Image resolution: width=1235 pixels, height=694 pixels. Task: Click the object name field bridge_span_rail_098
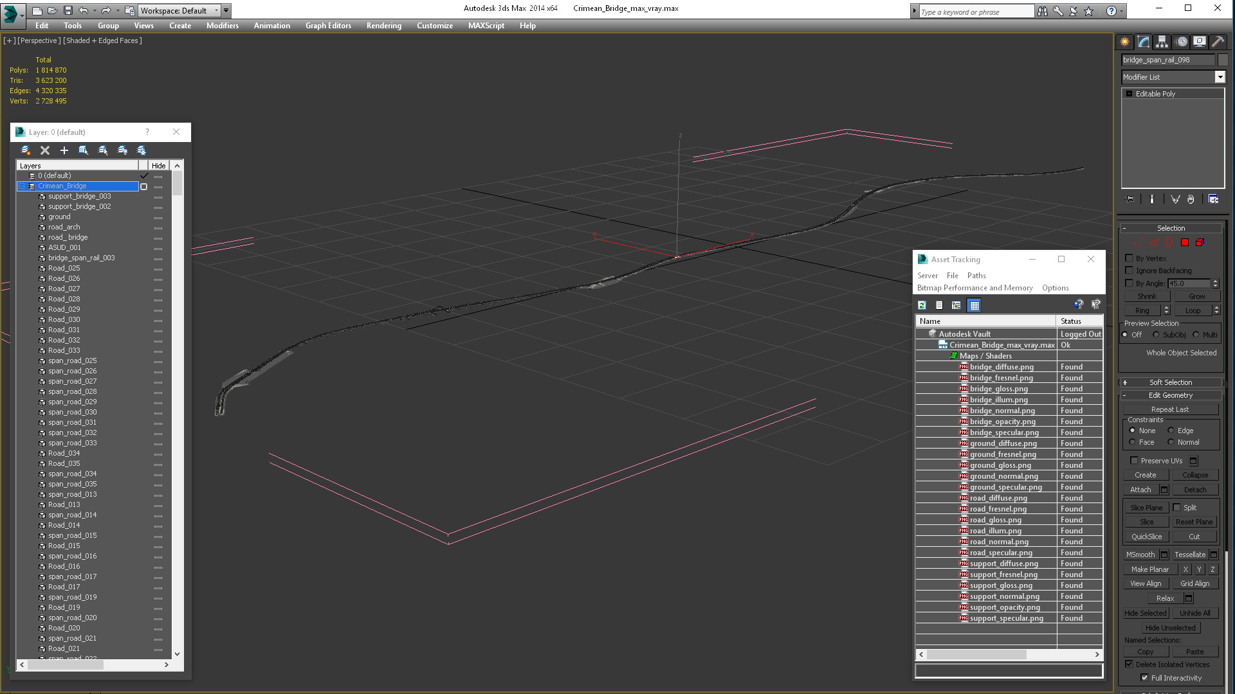[x=1168, y=60]
